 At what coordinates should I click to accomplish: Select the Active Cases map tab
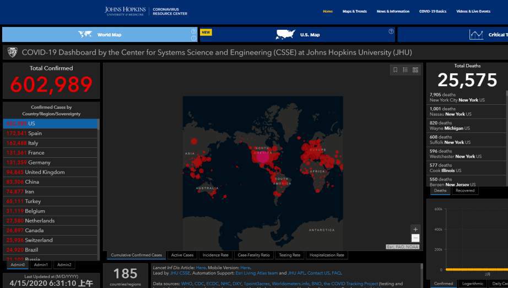(182, 255)
